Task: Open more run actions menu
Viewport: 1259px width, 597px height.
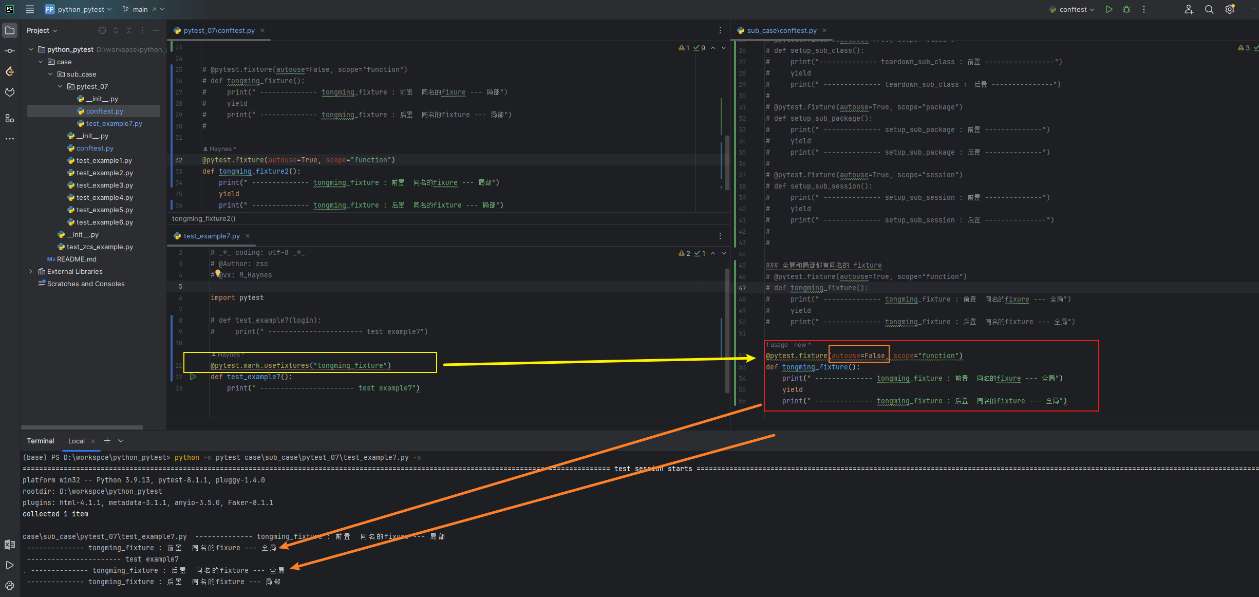Action: (1144, 9)
